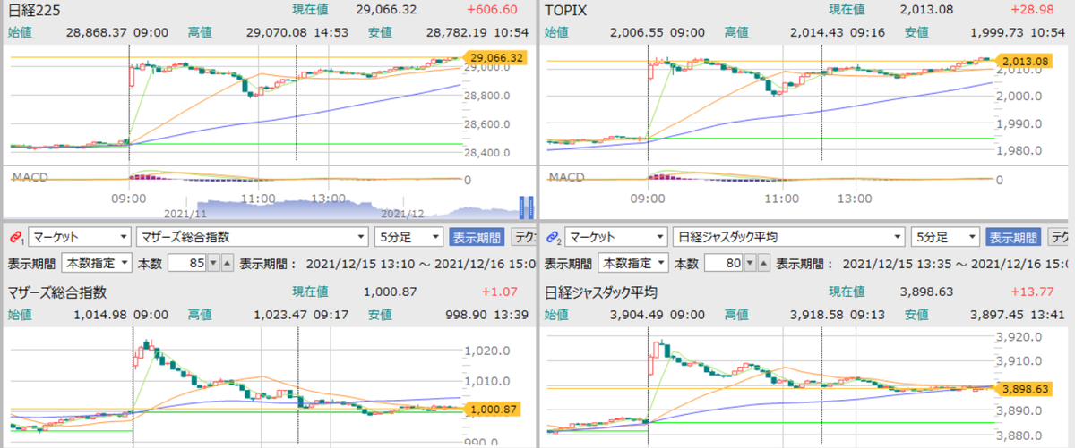Click the +13.77 change value for JASDAQ average
This screenshot has width=1075, height=448.
click(1034, 292)
